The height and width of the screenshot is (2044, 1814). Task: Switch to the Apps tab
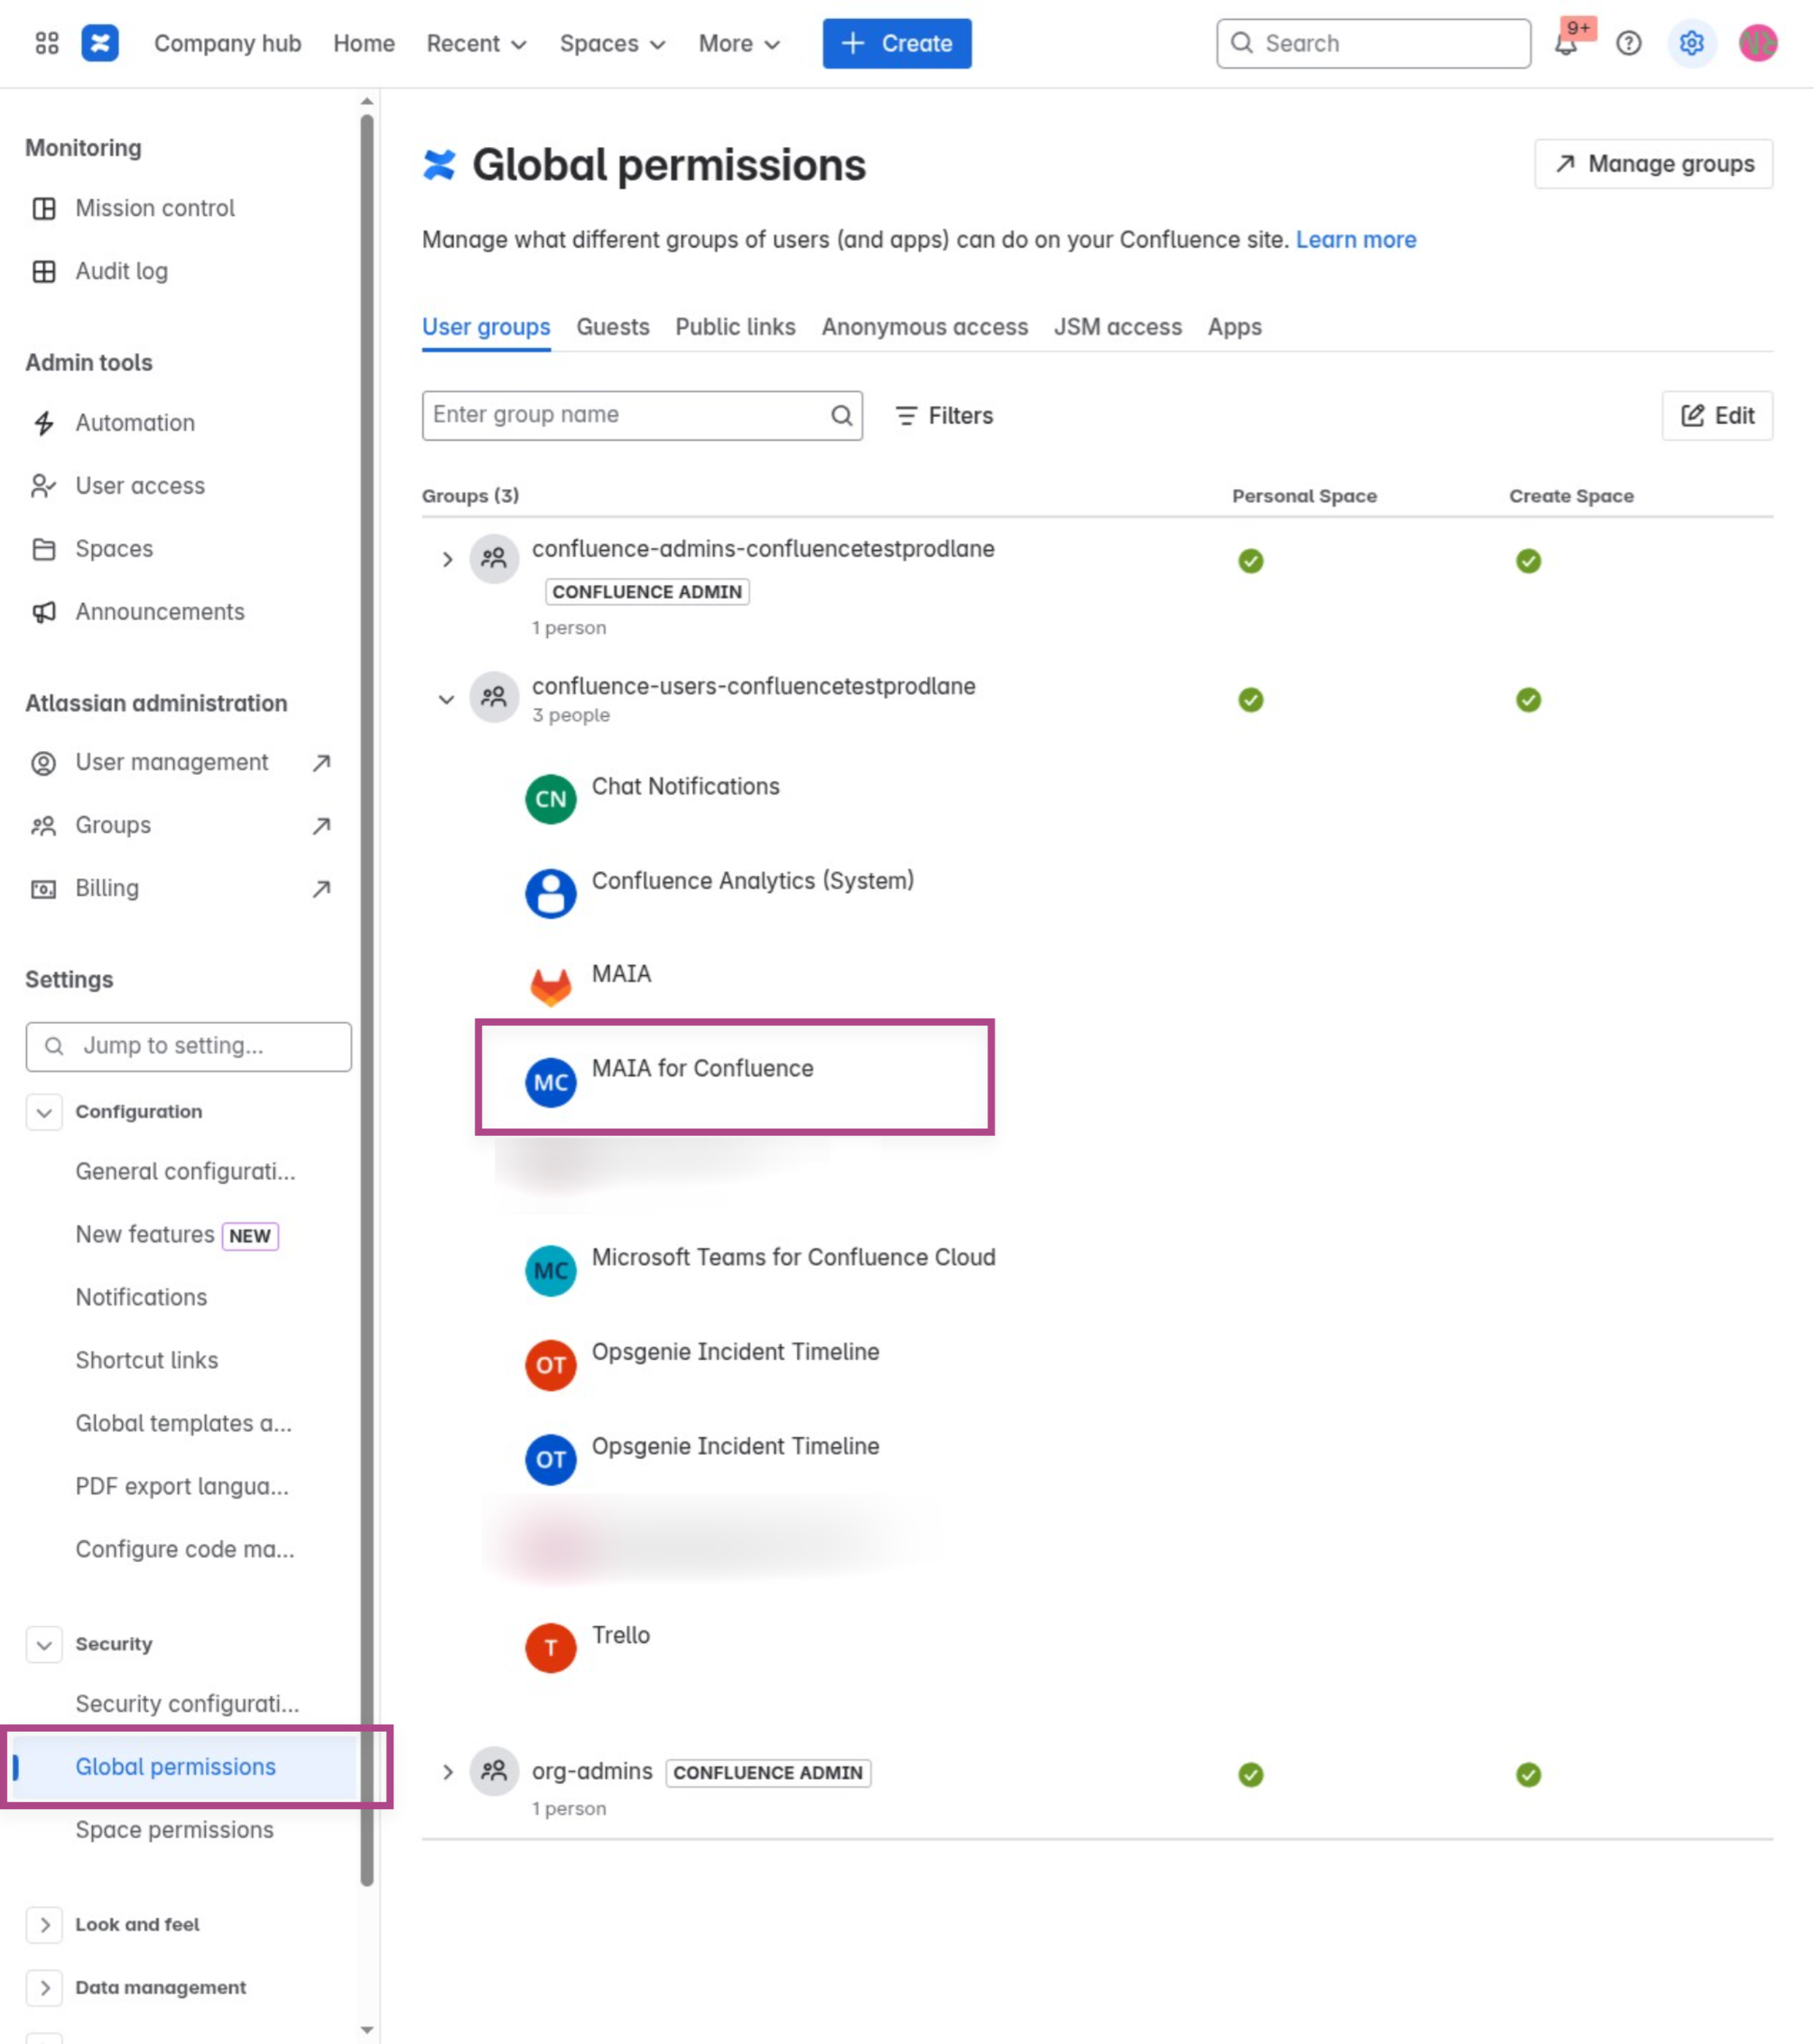[1235, 327]
